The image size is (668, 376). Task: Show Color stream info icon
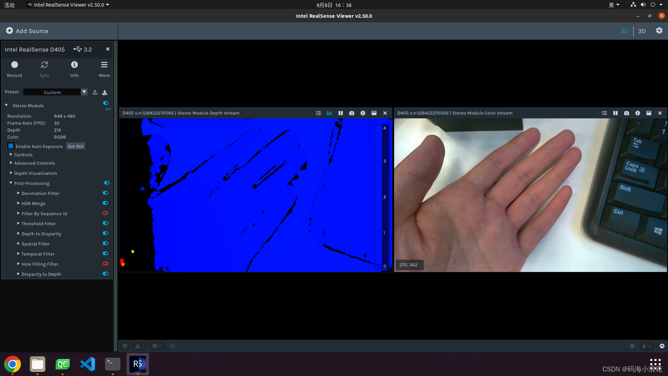[638, 113]
